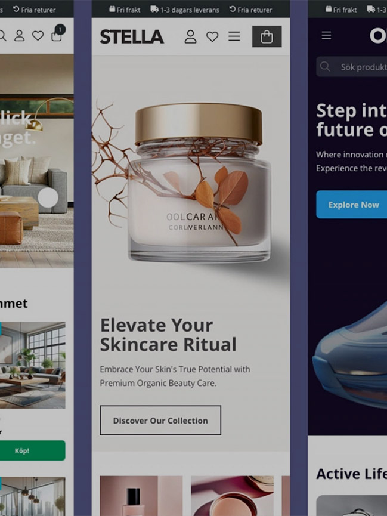The width and height of the screenshot is (387, 516).
Task: Click the Sök produkter search field
Action: coord(351,67)
